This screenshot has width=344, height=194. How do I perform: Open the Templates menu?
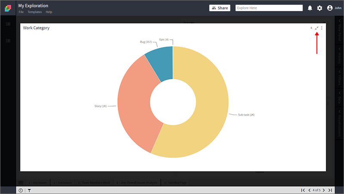coord(35,12)
